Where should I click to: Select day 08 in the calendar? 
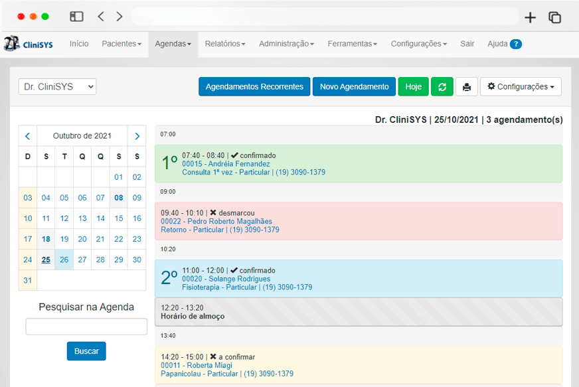119,198
